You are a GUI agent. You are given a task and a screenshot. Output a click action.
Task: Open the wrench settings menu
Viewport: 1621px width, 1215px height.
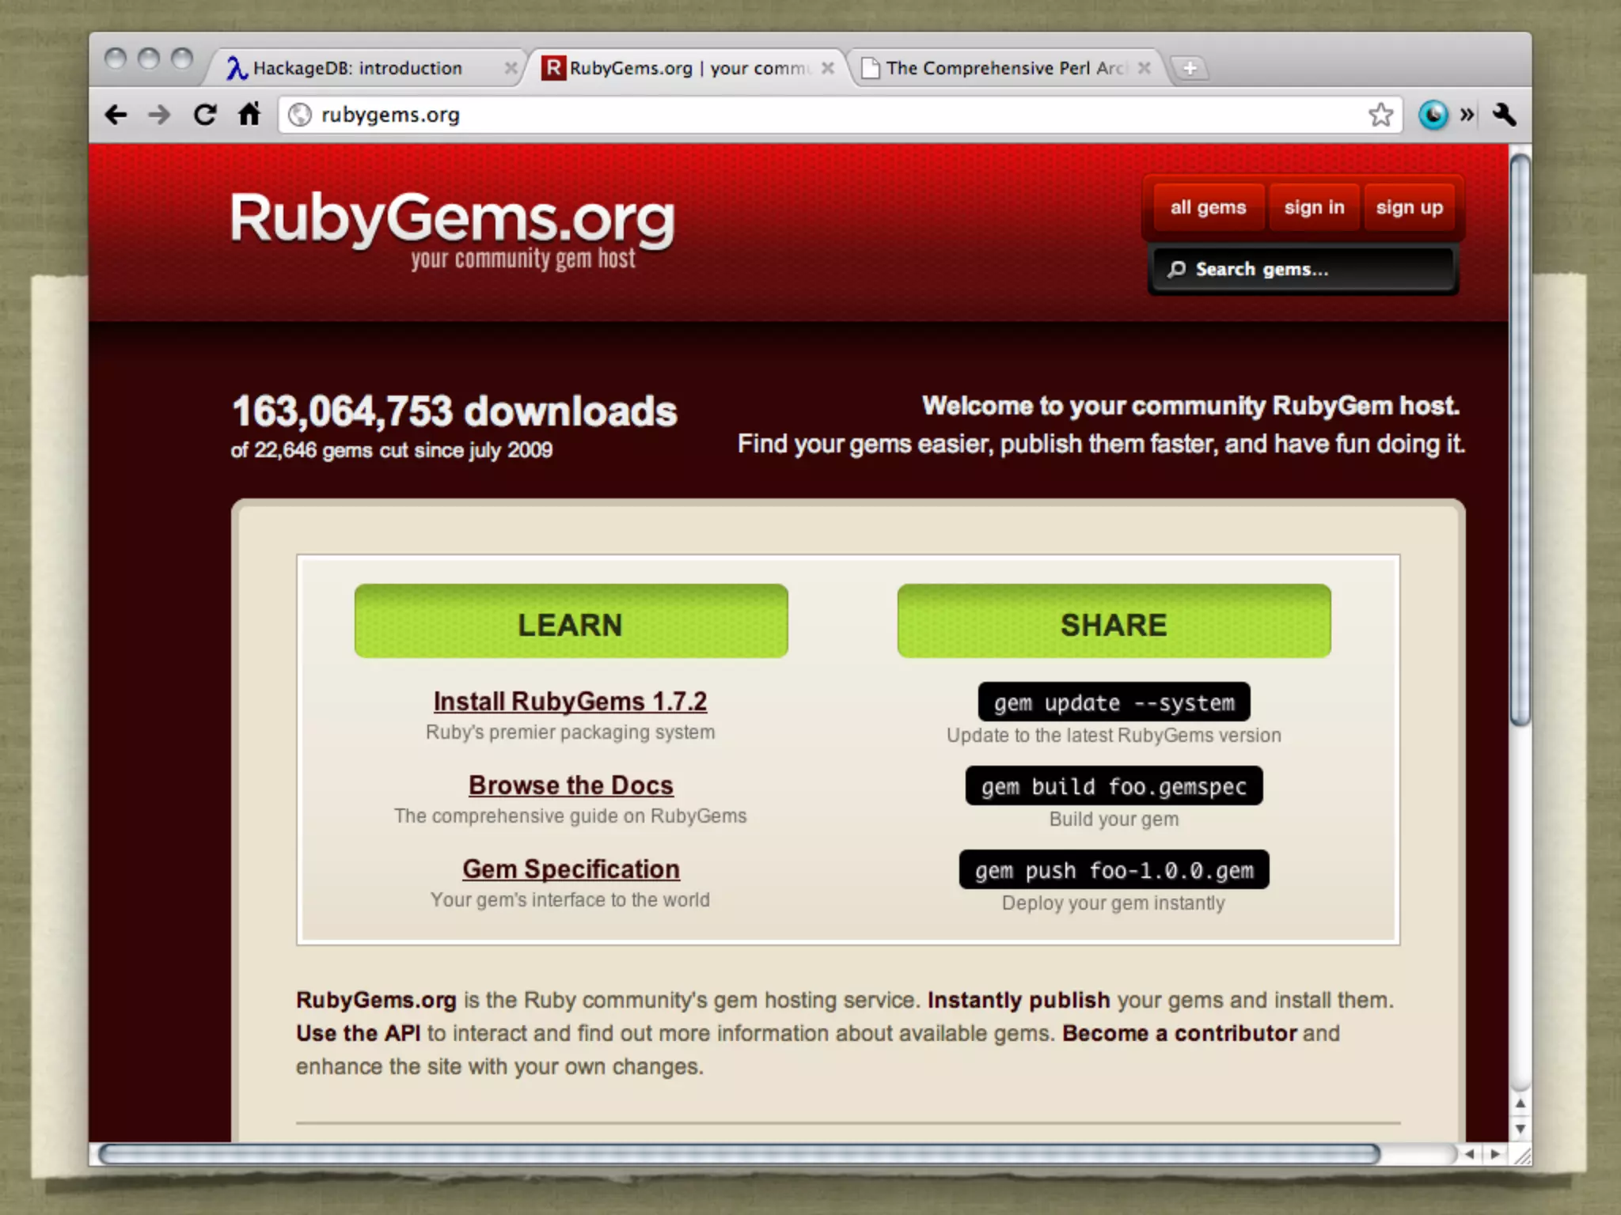point(1504,115)
